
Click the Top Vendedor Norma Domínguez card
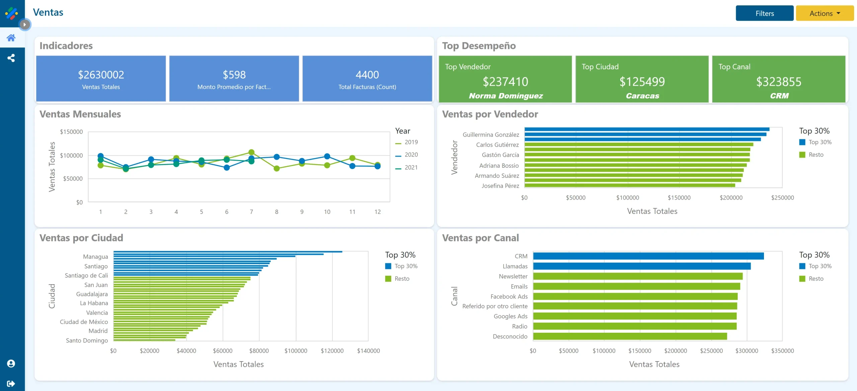505,80
